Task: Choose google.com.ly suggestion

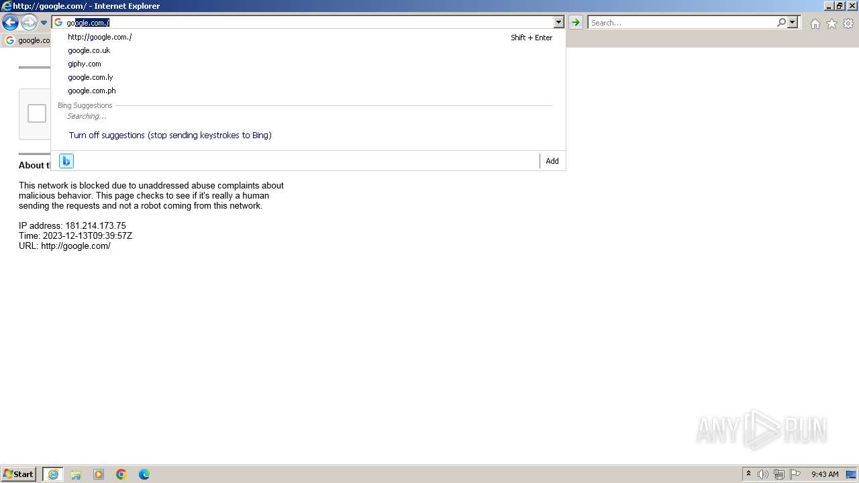Action: (309, 77)
